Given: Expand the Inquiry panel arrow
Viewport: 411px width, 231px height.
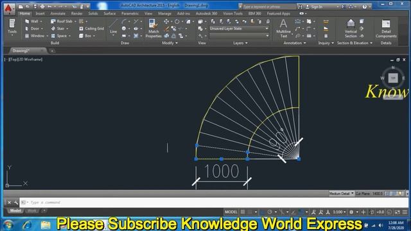Looking at the screenshot, I should (x=333, y=43).
